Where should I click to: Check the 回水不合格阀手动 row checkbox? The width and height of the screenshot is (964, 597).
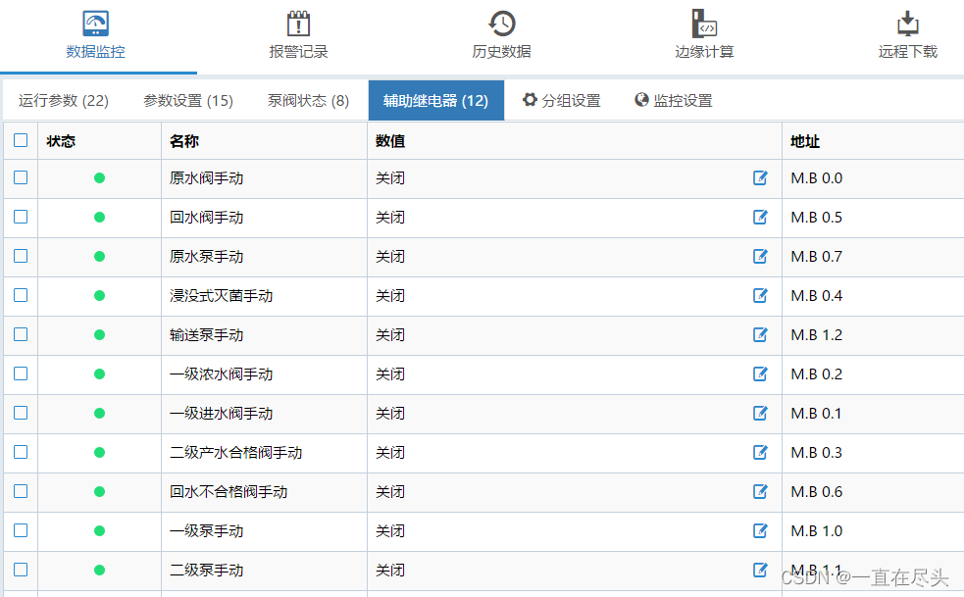tap(21, 491)
